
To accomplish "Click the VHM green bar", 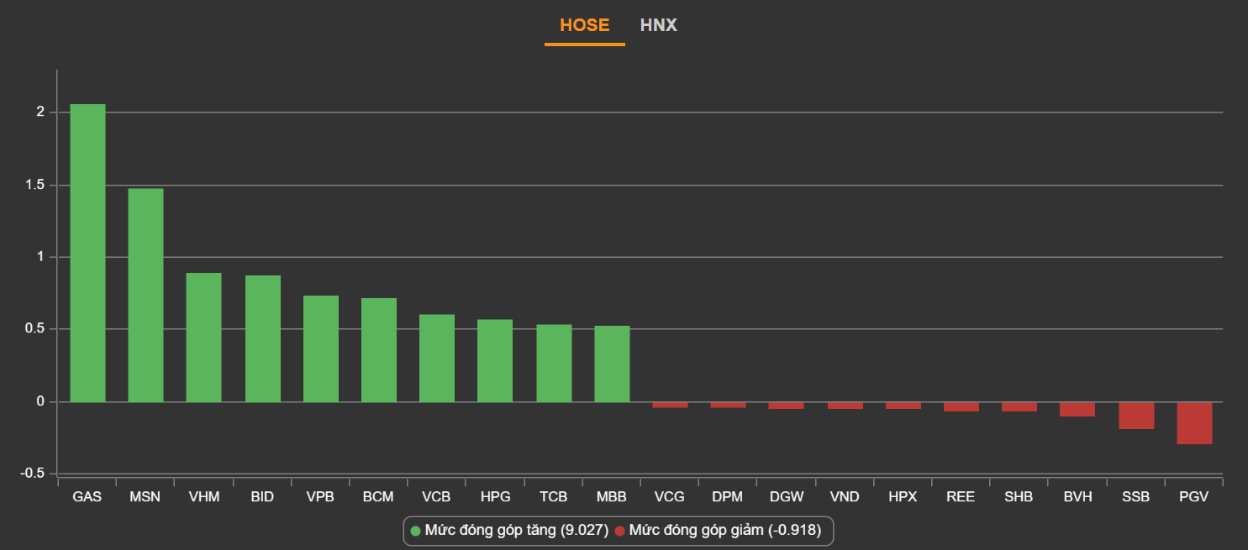I will point(203,337).
